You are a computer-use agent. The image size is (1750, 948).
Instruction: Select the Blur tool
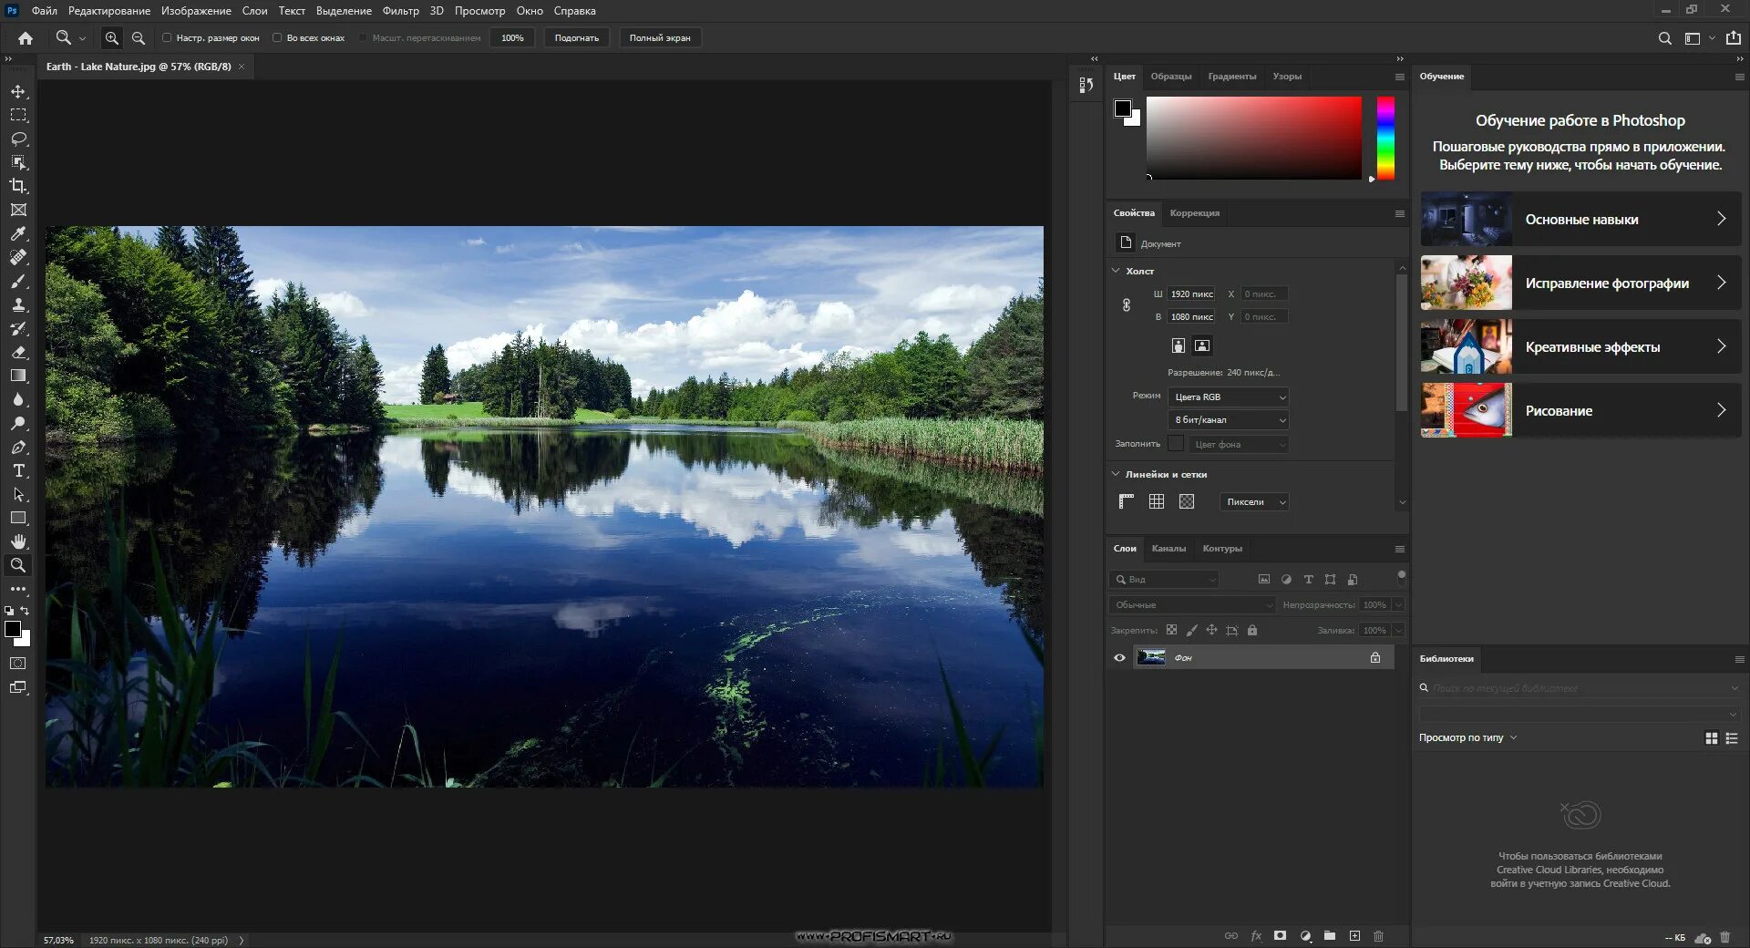18,399
